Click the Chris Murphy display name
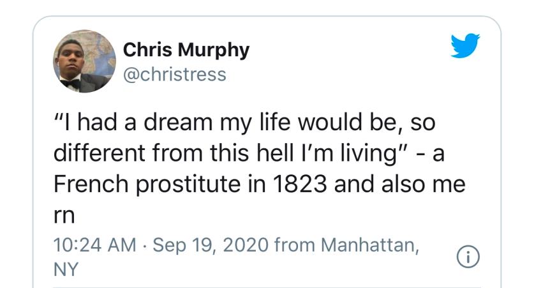 click(x=186, y=50)
